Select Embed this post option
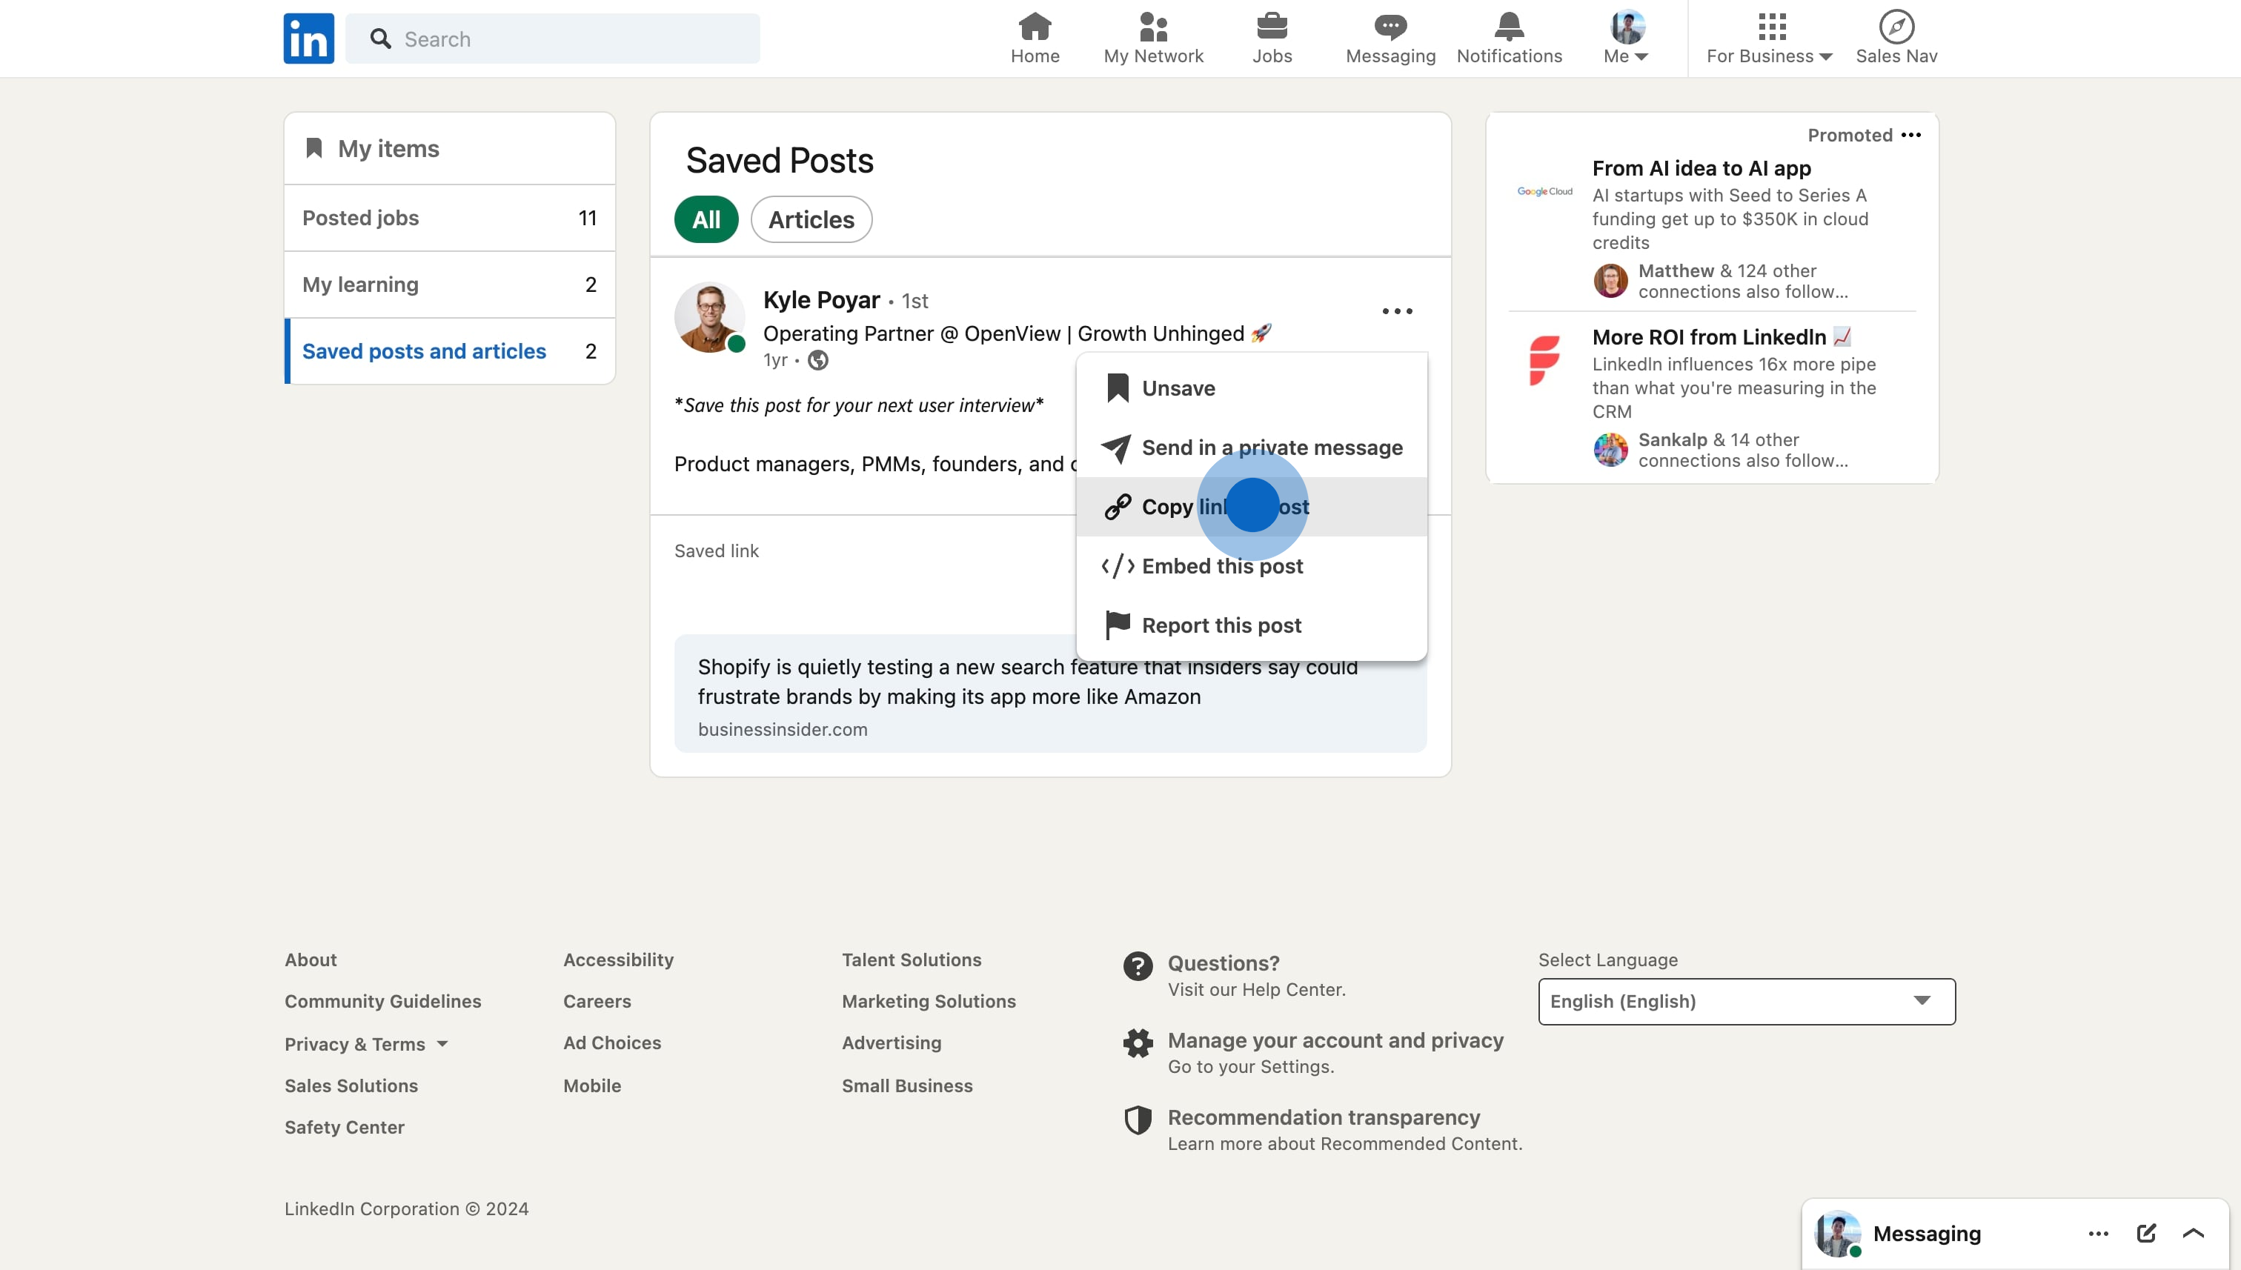2241x1270 pixels. 1221,566
